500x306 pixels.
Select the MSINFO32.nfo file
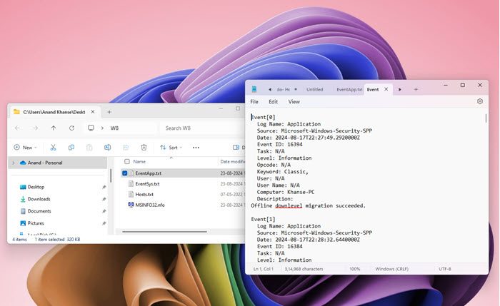point(150,205)
